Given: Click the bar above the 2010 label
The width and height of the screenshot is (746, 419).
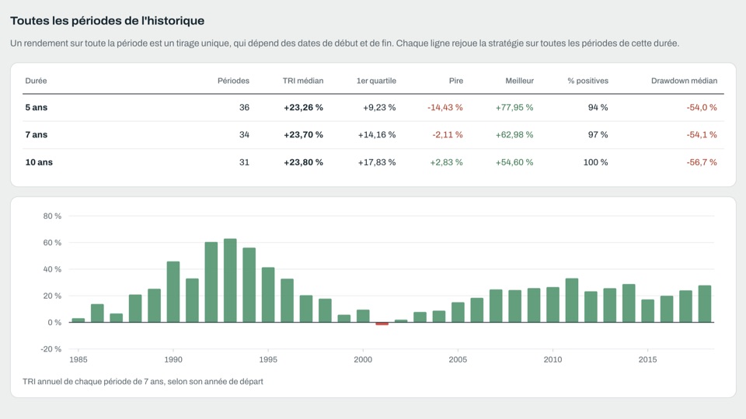Looking at the screenshot, I should [553, 304].
